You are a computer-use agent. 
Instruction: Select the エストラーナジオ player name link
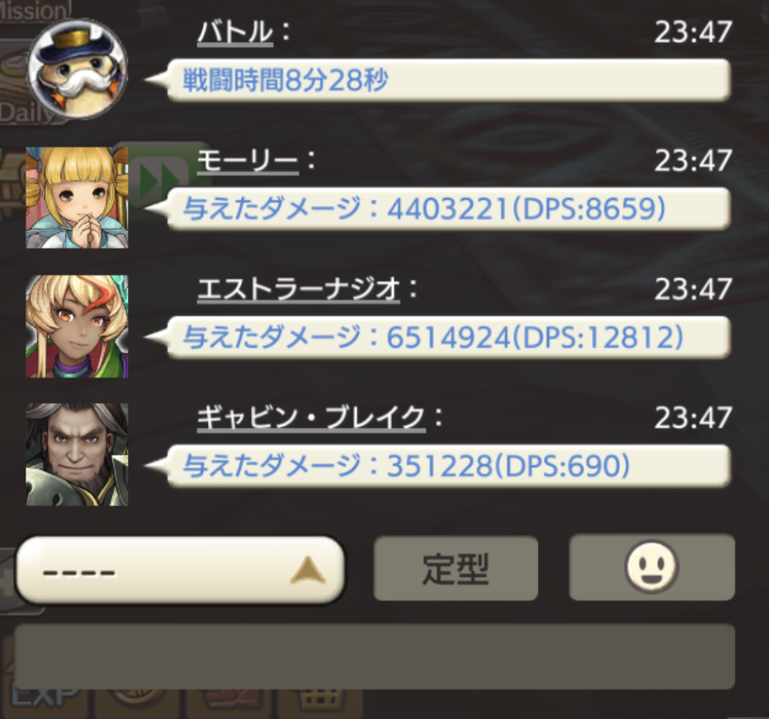coord(298,289)
